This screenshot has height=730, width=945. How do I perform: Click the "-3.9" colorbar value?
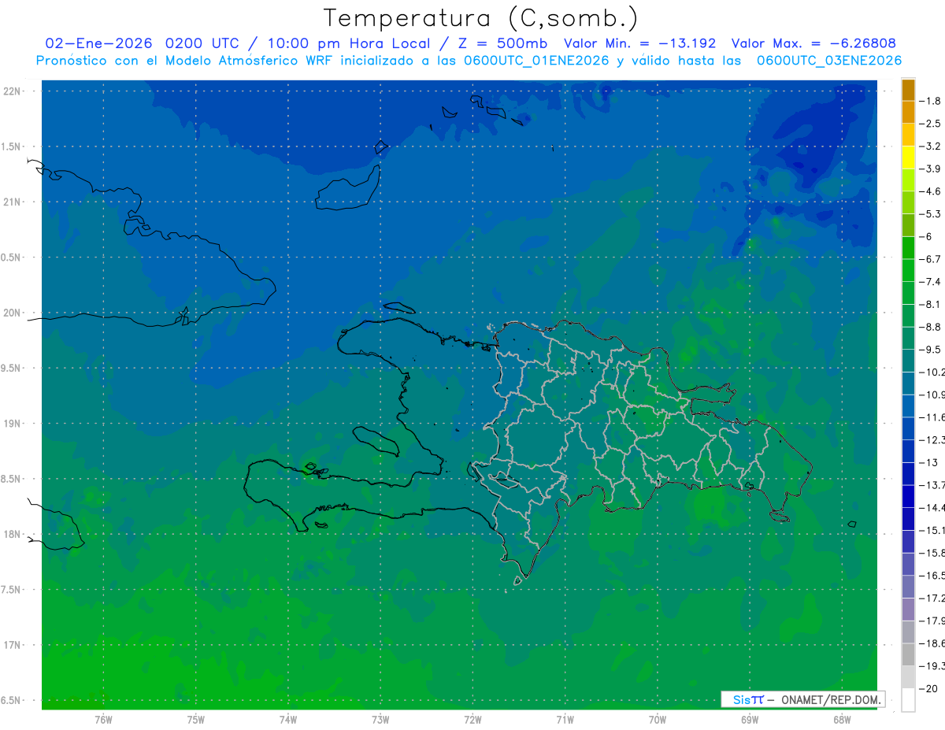click(931, 169)
